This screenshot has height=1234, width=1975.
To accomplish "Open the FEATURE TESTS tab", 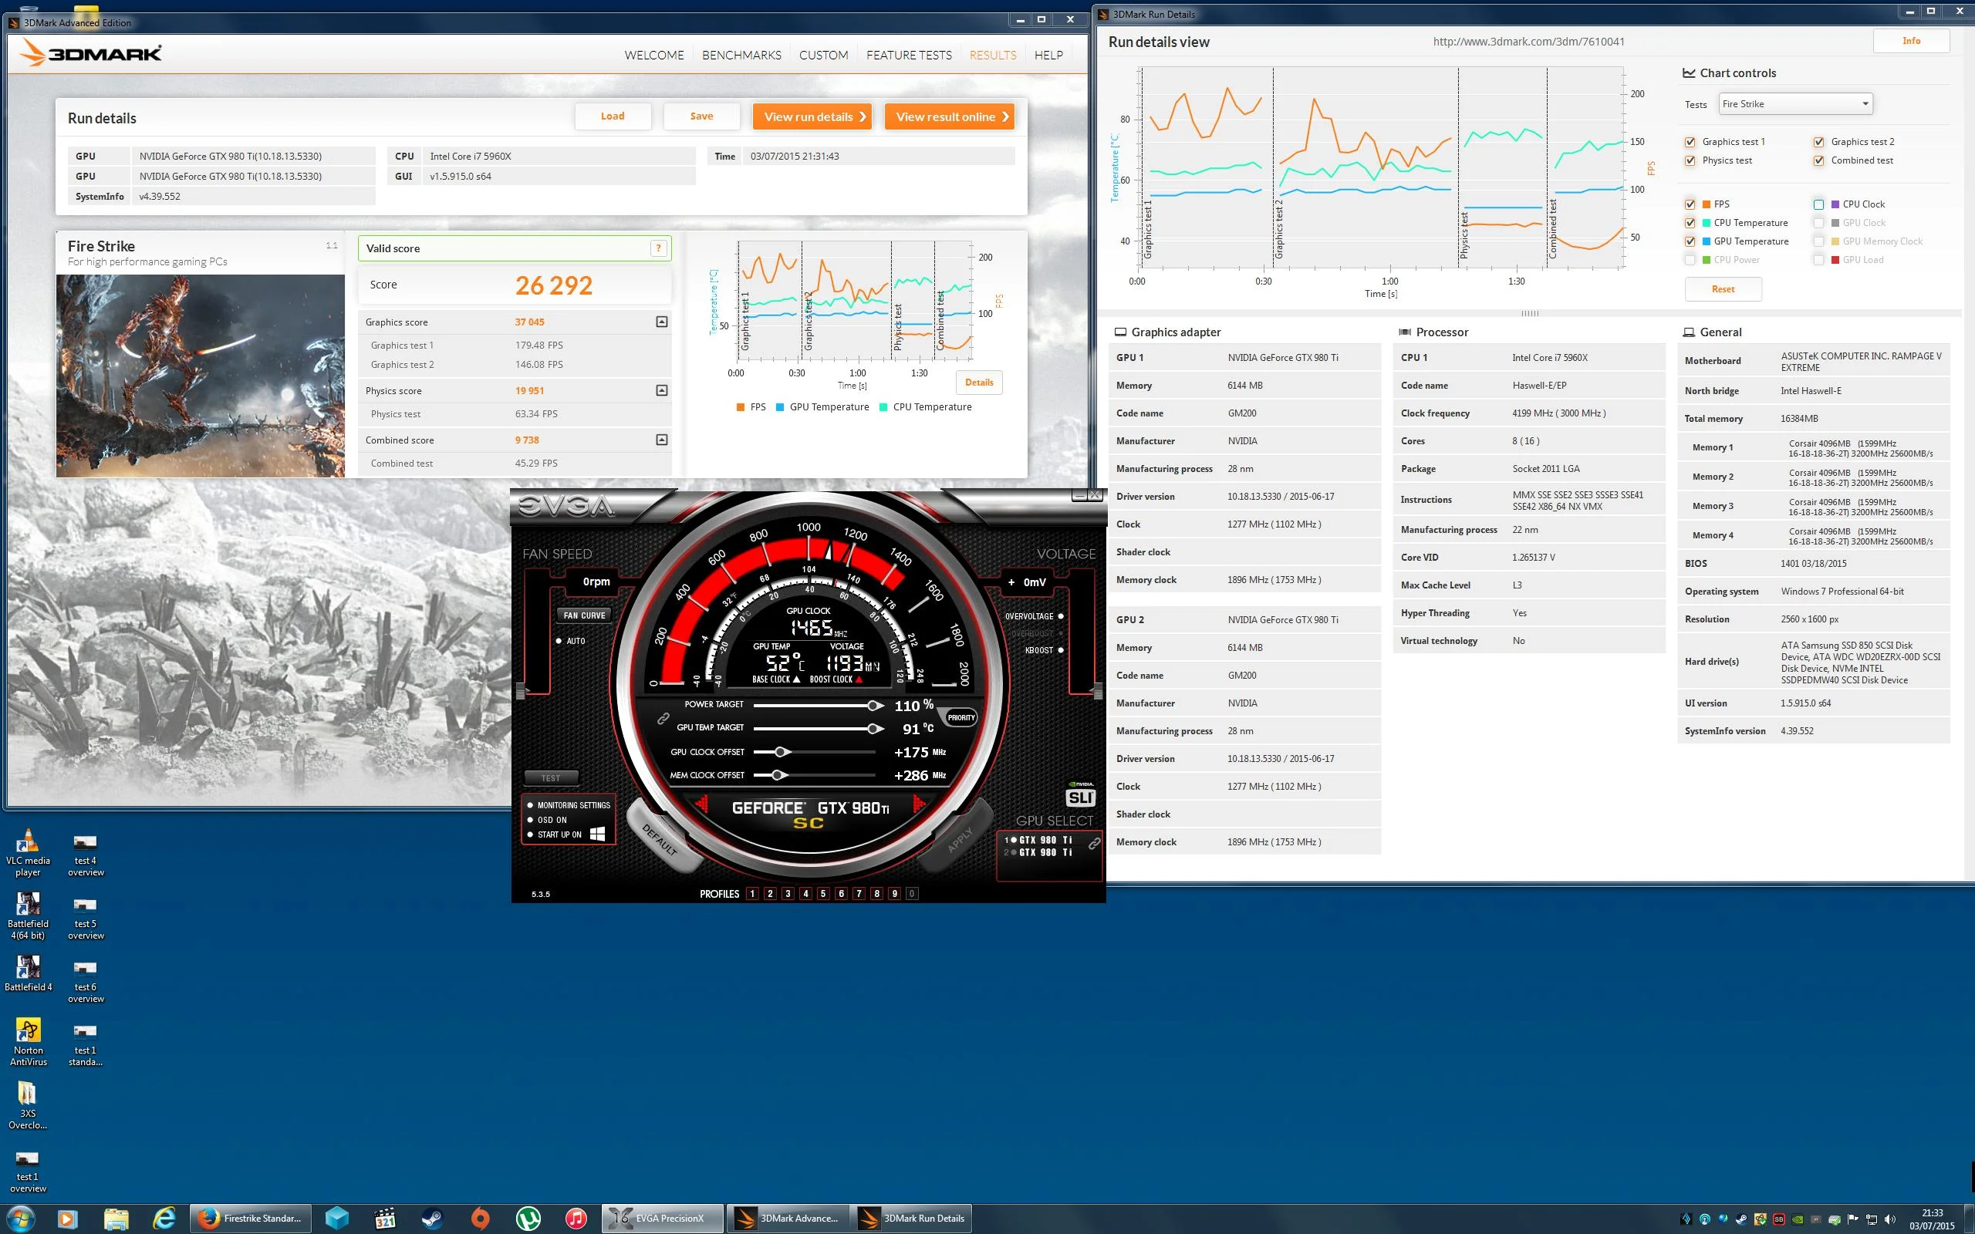I will [908, 55].
